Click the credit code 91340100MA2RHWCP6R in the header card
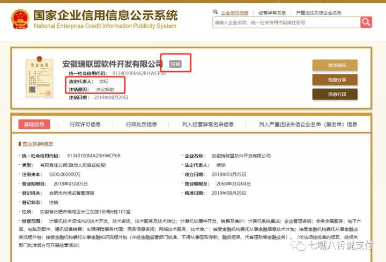The height and width of the screenshot is (262, 386). pyautogui.click(x=139, y=73)
